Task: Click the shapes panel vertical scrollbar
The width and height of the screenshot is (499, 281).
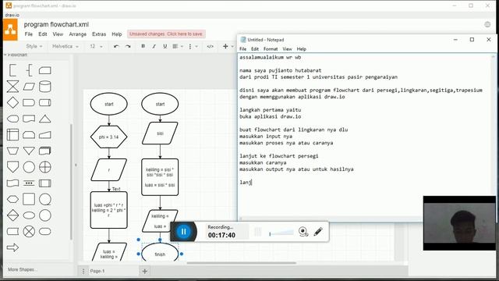Action: pos(71,182)
